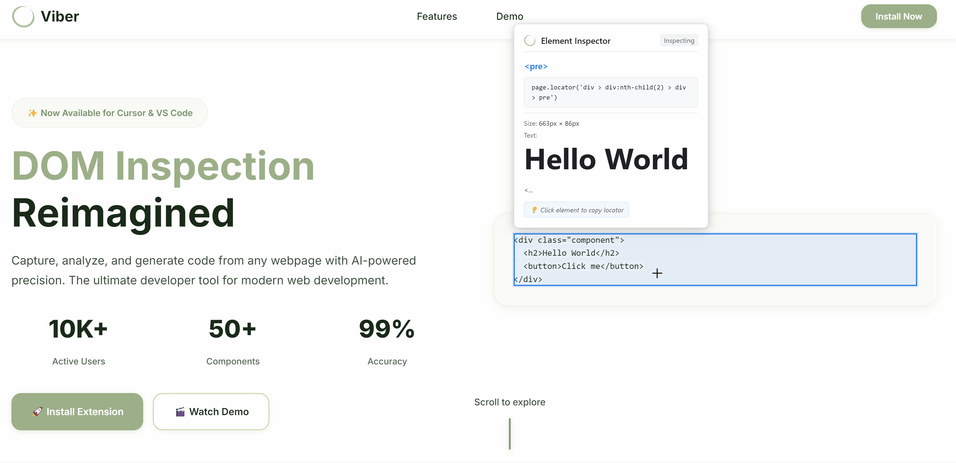Screen dimensions: 956x463
Task: Open the Demo nav item
Action: [509, 16]
